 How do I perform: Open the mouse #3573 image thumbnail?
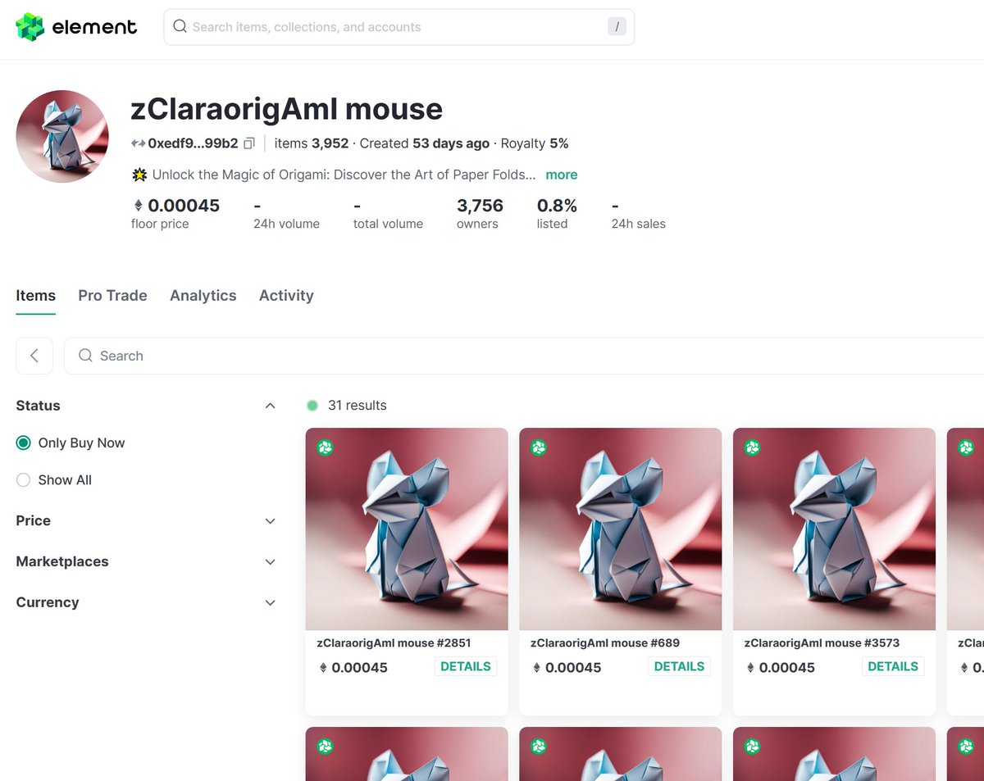pos(834,529)
